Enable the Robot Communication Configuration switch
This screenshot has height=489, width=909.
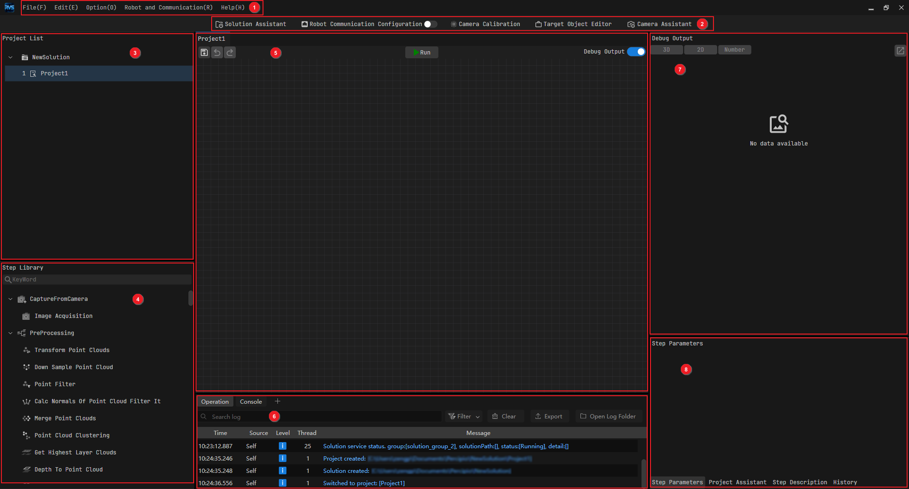click(430, 24)
